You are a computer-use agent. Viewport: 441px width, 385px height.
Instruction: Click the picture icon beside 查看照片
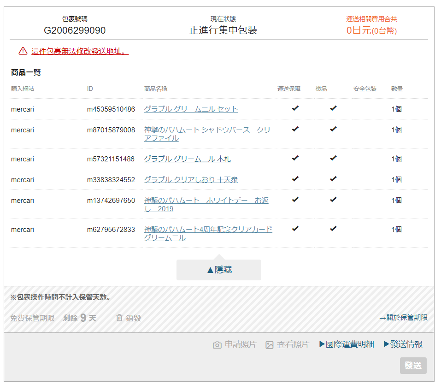click(x=269, y=345)
